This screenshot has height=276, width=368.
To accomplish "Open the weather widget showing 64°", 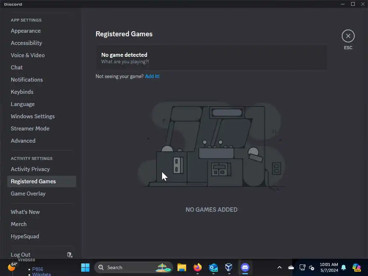I will point(12,267).
